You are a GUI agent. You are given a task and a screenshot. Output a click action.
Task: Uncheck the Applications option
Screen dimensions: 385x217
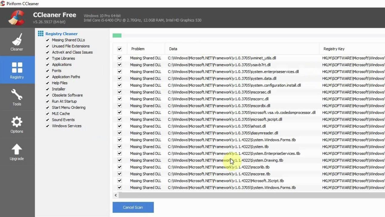[48, 65]
